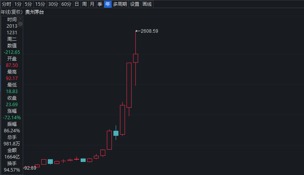Click the 数值 value -212.65
This screenshot has width=304, height=175.
[12, 52]
